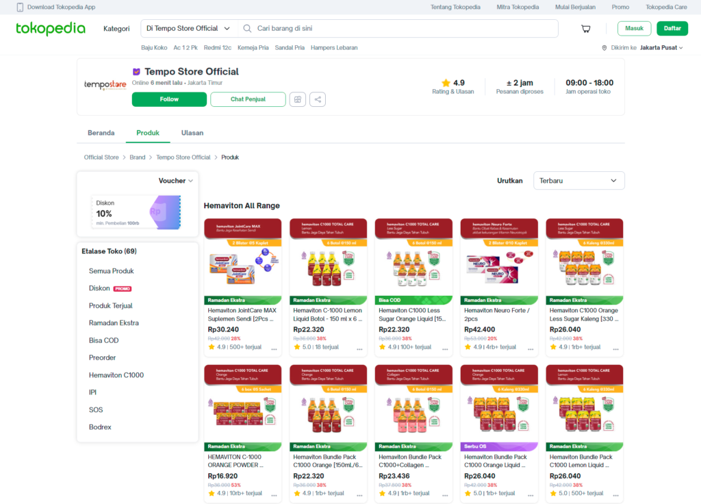
Task: Open the shopping cart icon
Action: [x=586, y=29]
